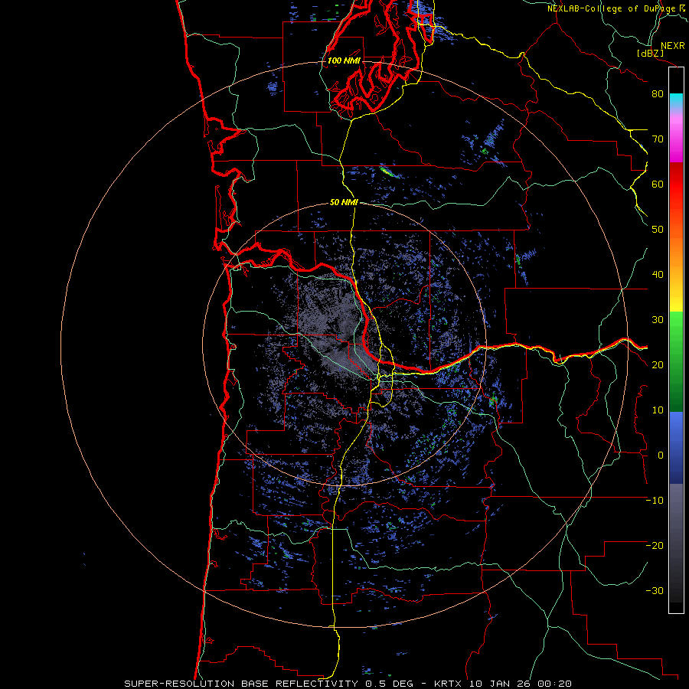Click the 40 value on the dBZ scale
This screenshot has height=689, width=689.
click(658, 275)
